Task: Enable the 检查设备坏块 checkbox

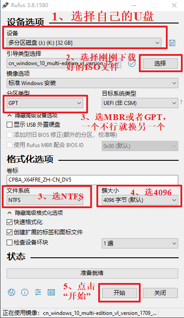Action: [10, 242]
